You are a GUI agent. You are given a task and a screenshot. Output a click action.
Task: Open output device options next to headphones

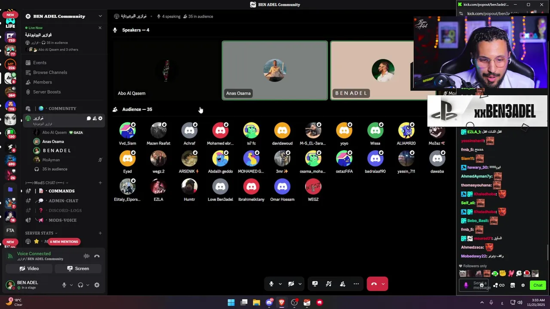click(x=88, y=285)
